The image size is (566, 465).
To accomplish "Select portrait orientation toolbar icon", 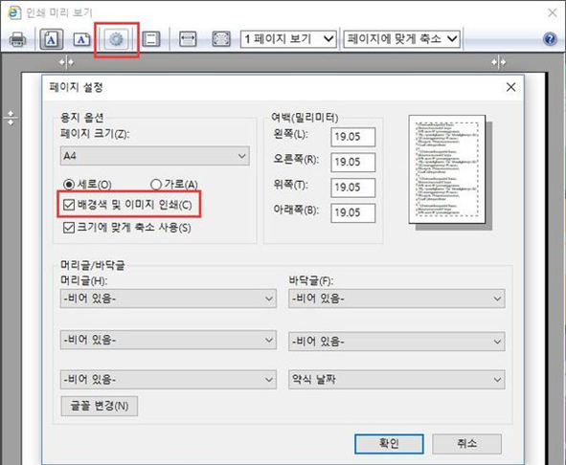I will 52,39.
